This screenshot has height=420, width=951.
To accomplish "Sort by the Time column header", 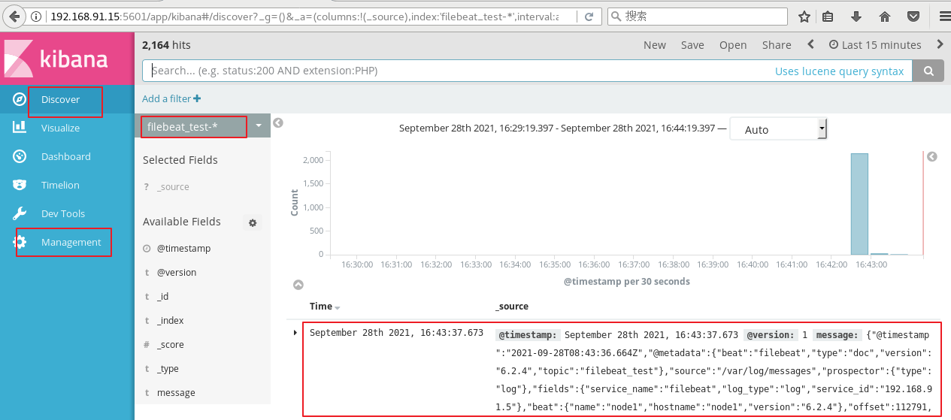I will click(x=325, y=307).
